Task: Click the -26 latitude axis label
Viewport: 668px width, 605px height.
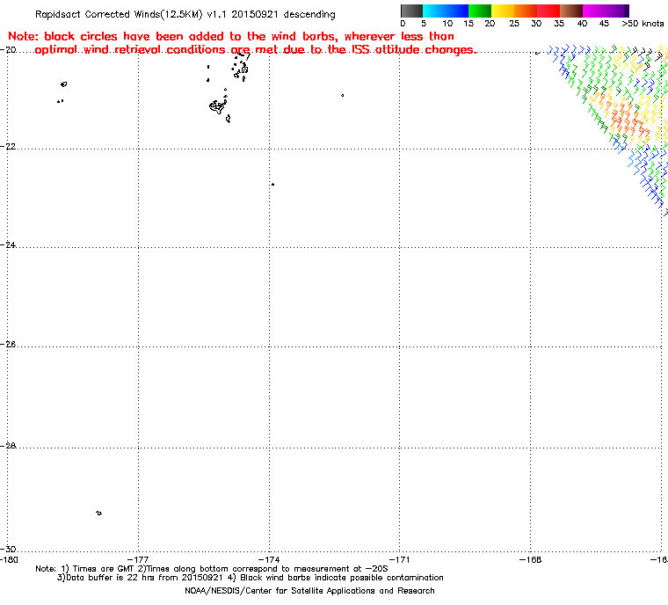Action: click(x=8, y=344)
